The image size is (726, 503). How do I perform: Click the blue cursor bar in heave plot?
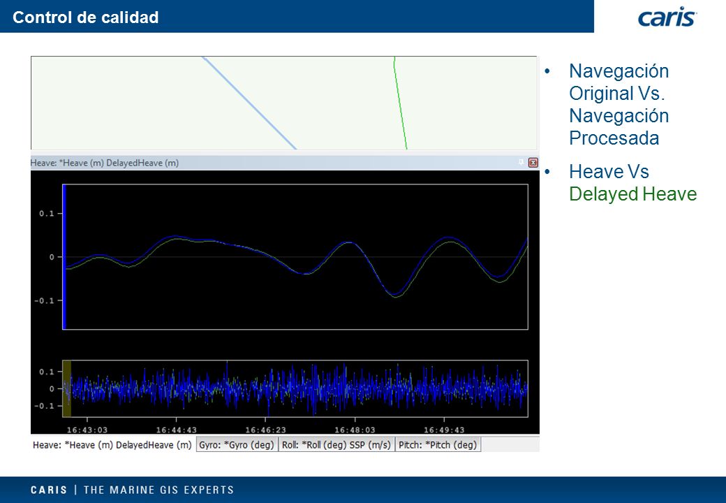tap(64, 257)
